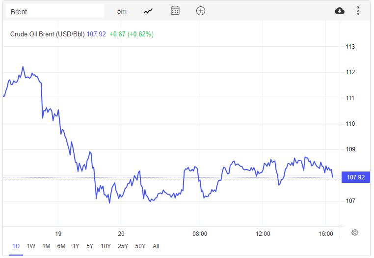
Task: Click the chart type line icon
Action: click(148, 11)
